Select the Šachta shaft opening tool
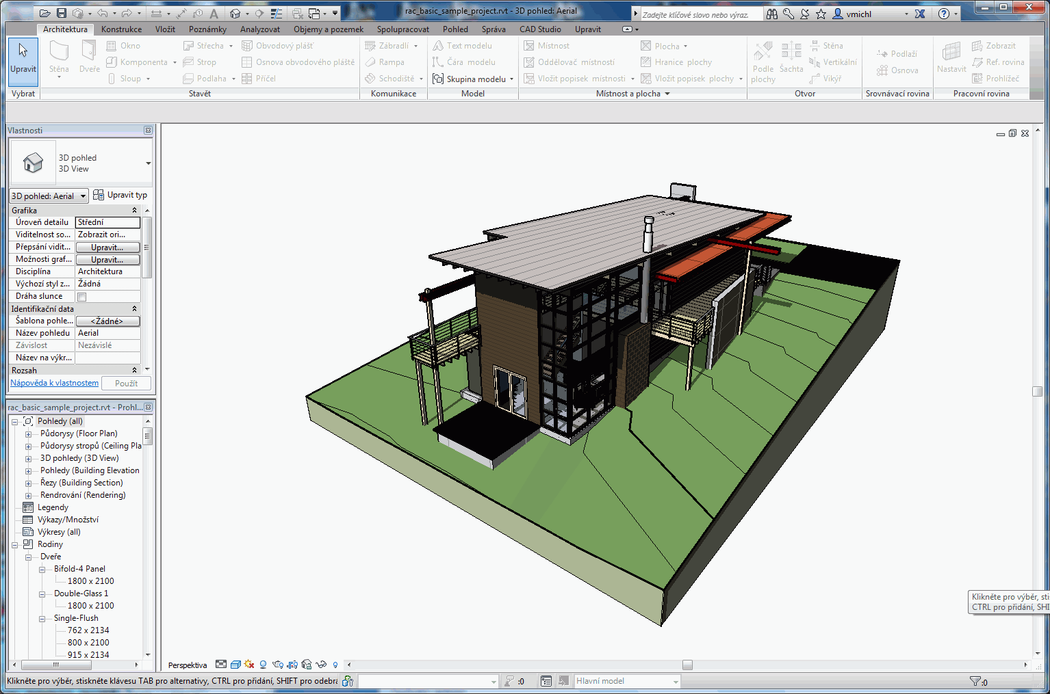This screenshot has width=1050, height=694. pos(791,57)
